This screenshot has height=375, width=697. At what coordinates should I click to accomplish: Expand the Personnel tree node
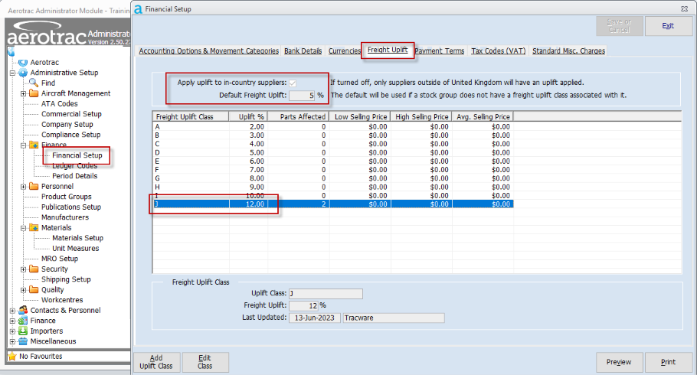click(24, 187)
